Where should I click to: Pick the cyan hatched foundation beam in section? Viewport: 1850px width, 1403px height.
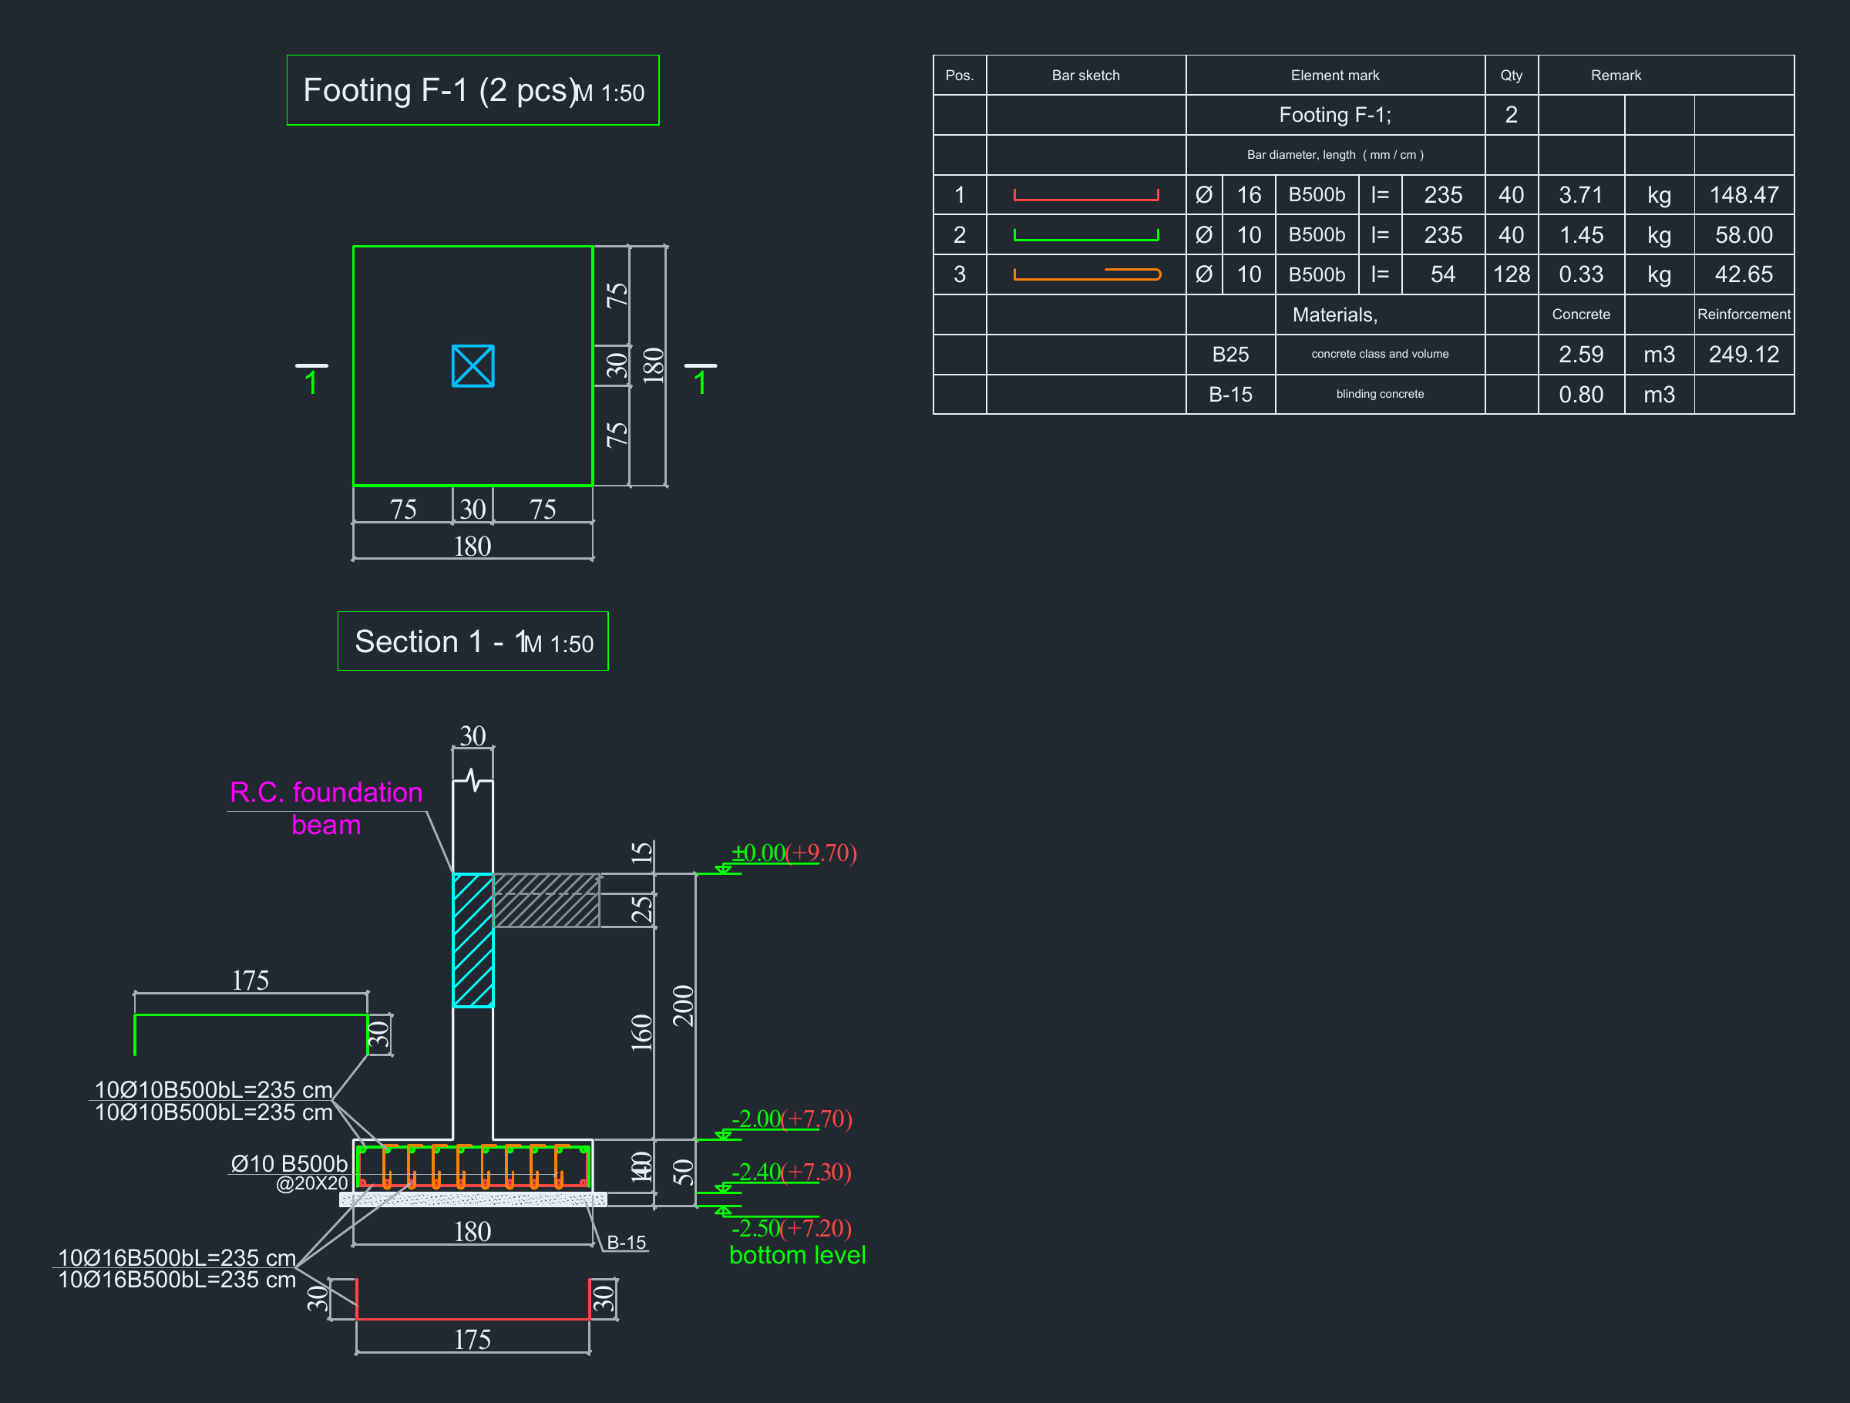(473, 940)
